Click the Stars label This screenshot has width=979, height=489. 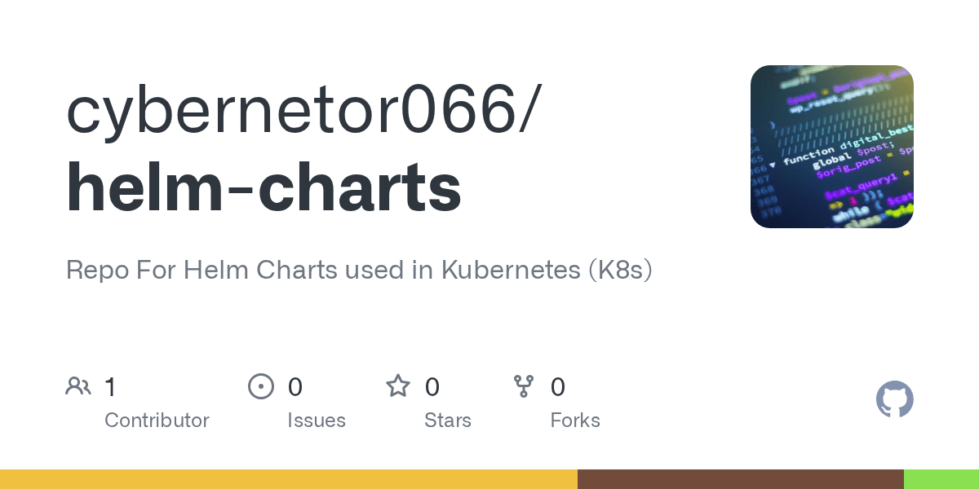[448, 421]
